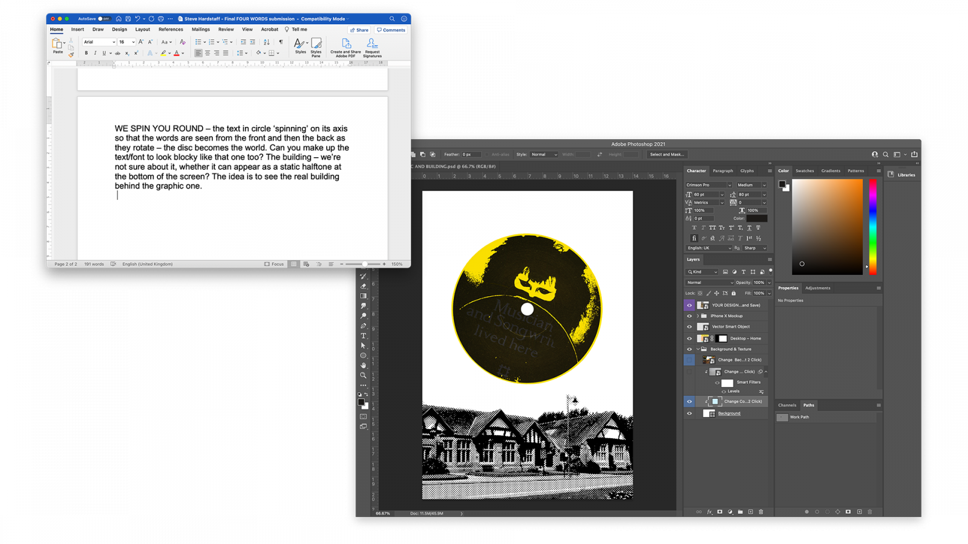Image resolution: width=968 pixels, height=544 pixels.
Task: Toggle Smart Filters visibility eye
Action: point(717,383)
